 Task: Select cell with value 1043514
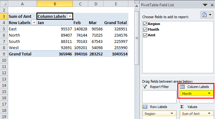116,54
